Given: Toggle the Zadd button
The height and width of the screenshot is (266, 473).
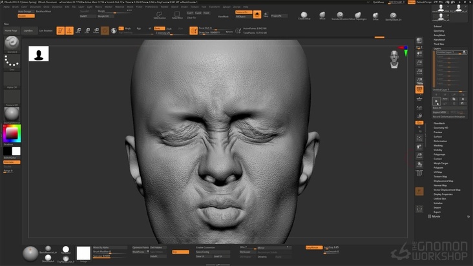Looking at the screenshot, I should tap(159, 28).
